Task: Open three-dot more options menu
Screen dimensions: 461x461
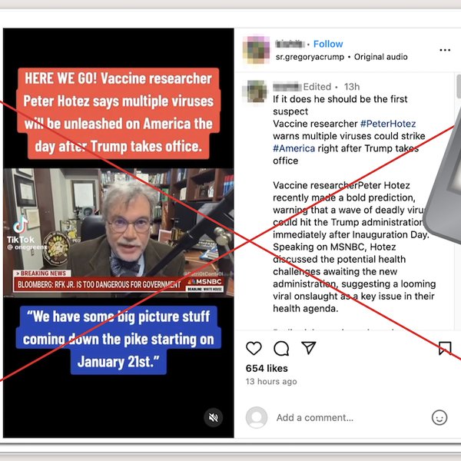Action: point(445,50)
